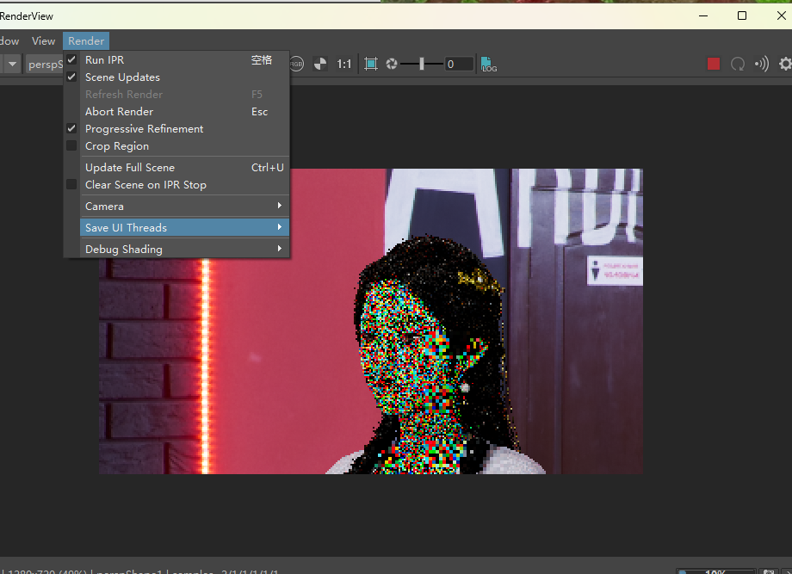Expand the Camera submenu arrow
The width and height of the screenshot is (792, 574).
279,206
